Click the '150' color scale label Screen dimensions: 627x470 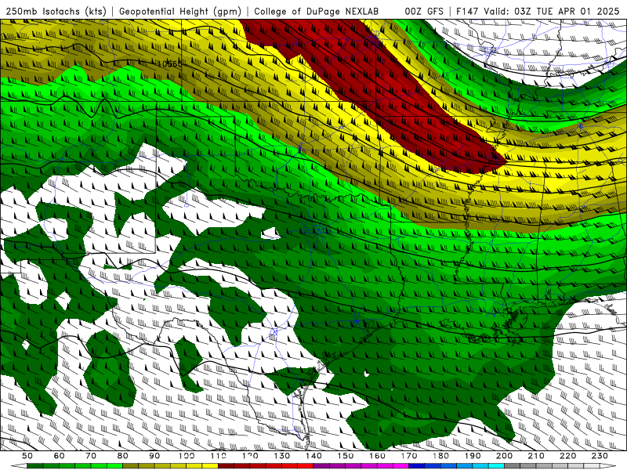pos(346,456)
